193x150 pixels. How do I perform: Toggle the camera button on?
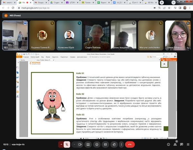point(79,144)
